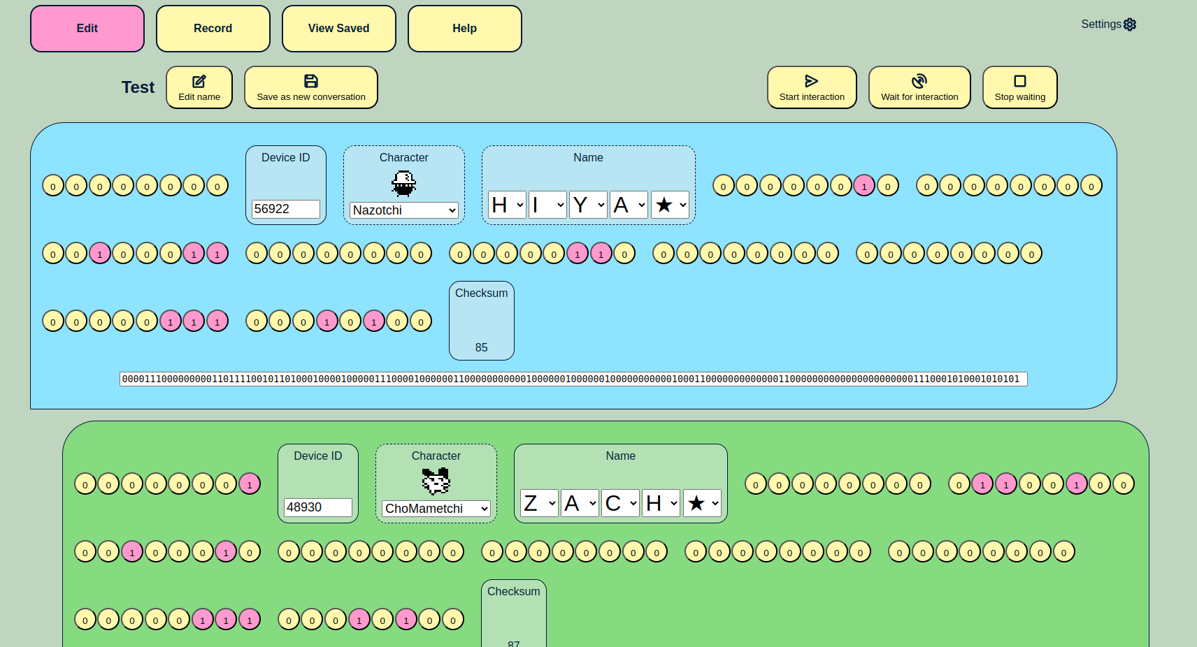Click the long binary string text field

(573, 379)
